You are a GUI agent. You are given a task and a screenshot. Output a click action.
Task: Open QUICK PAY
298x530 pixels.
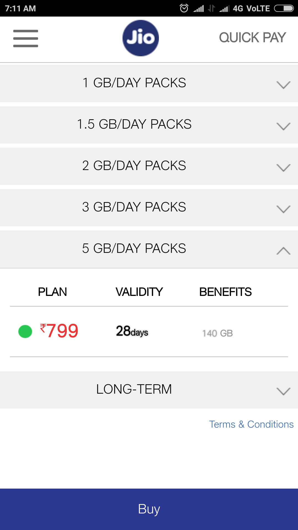[252, 38]
